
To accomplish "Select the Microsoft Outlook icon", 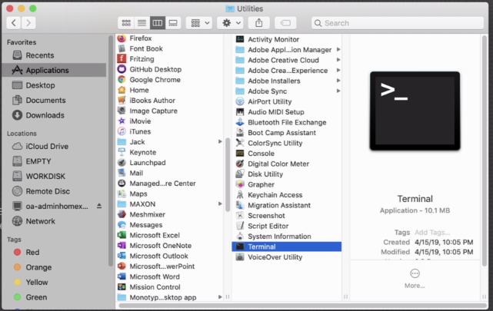I will point(122,256).
